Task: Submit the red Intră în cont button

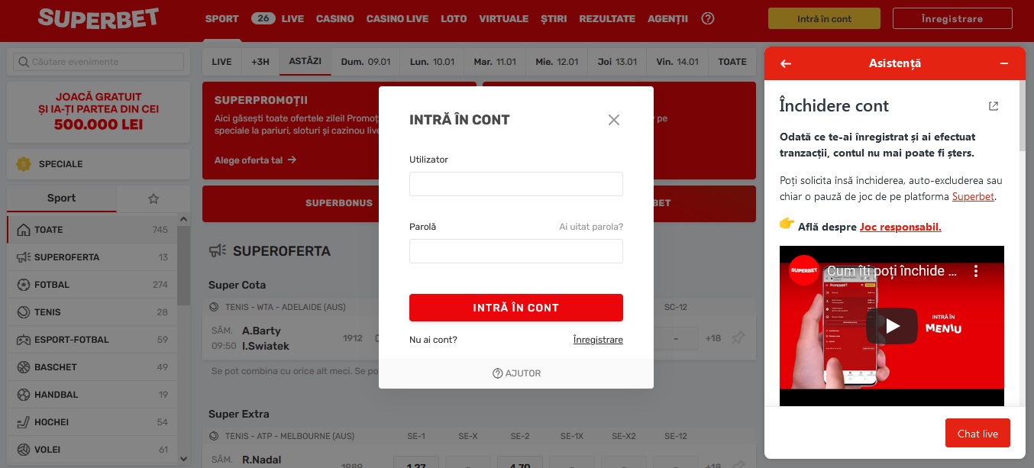Action: (516, 308)
